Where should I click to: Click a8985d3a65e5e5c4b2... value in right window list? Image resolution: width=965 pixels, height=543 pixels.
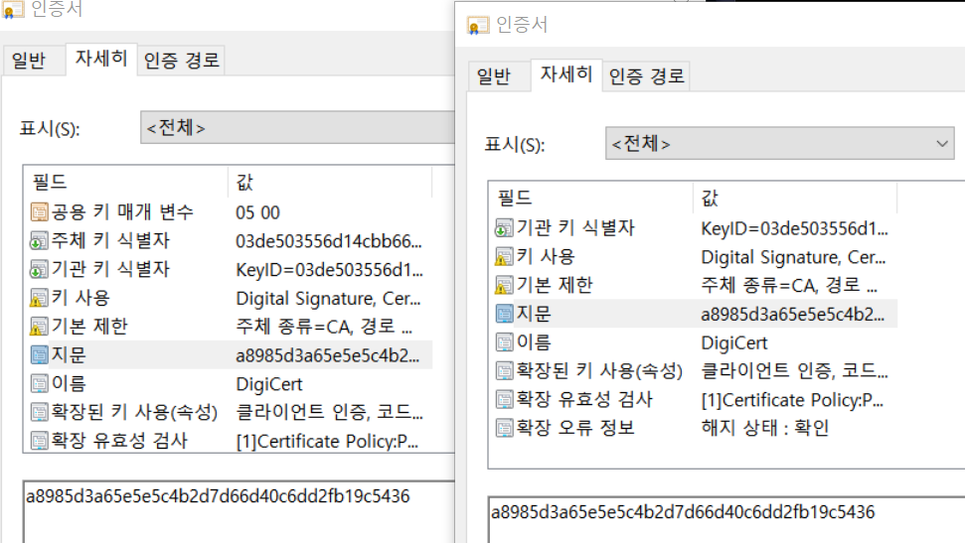pyautogui.click(x=793, y=315)
